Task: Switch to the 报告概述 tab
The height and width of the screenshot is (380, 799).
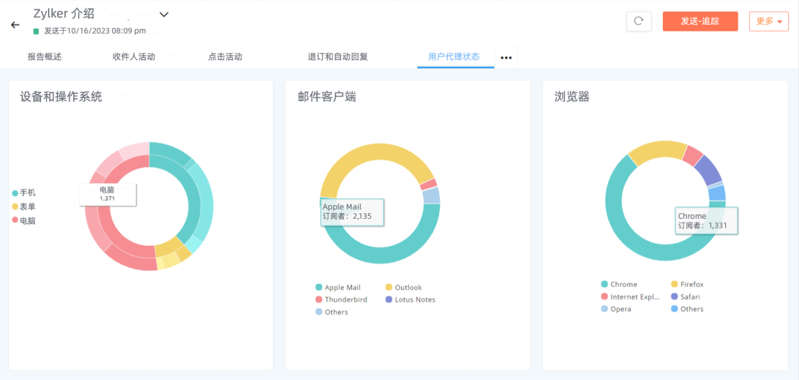Action: click(x=44, y=57)
